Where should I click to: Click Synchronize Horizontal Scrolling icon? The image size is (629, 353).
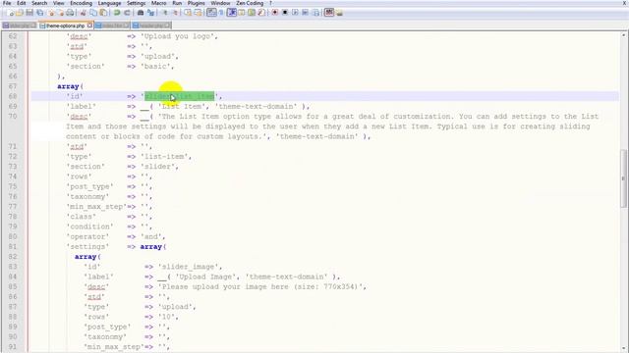click(x=198, y=13)
